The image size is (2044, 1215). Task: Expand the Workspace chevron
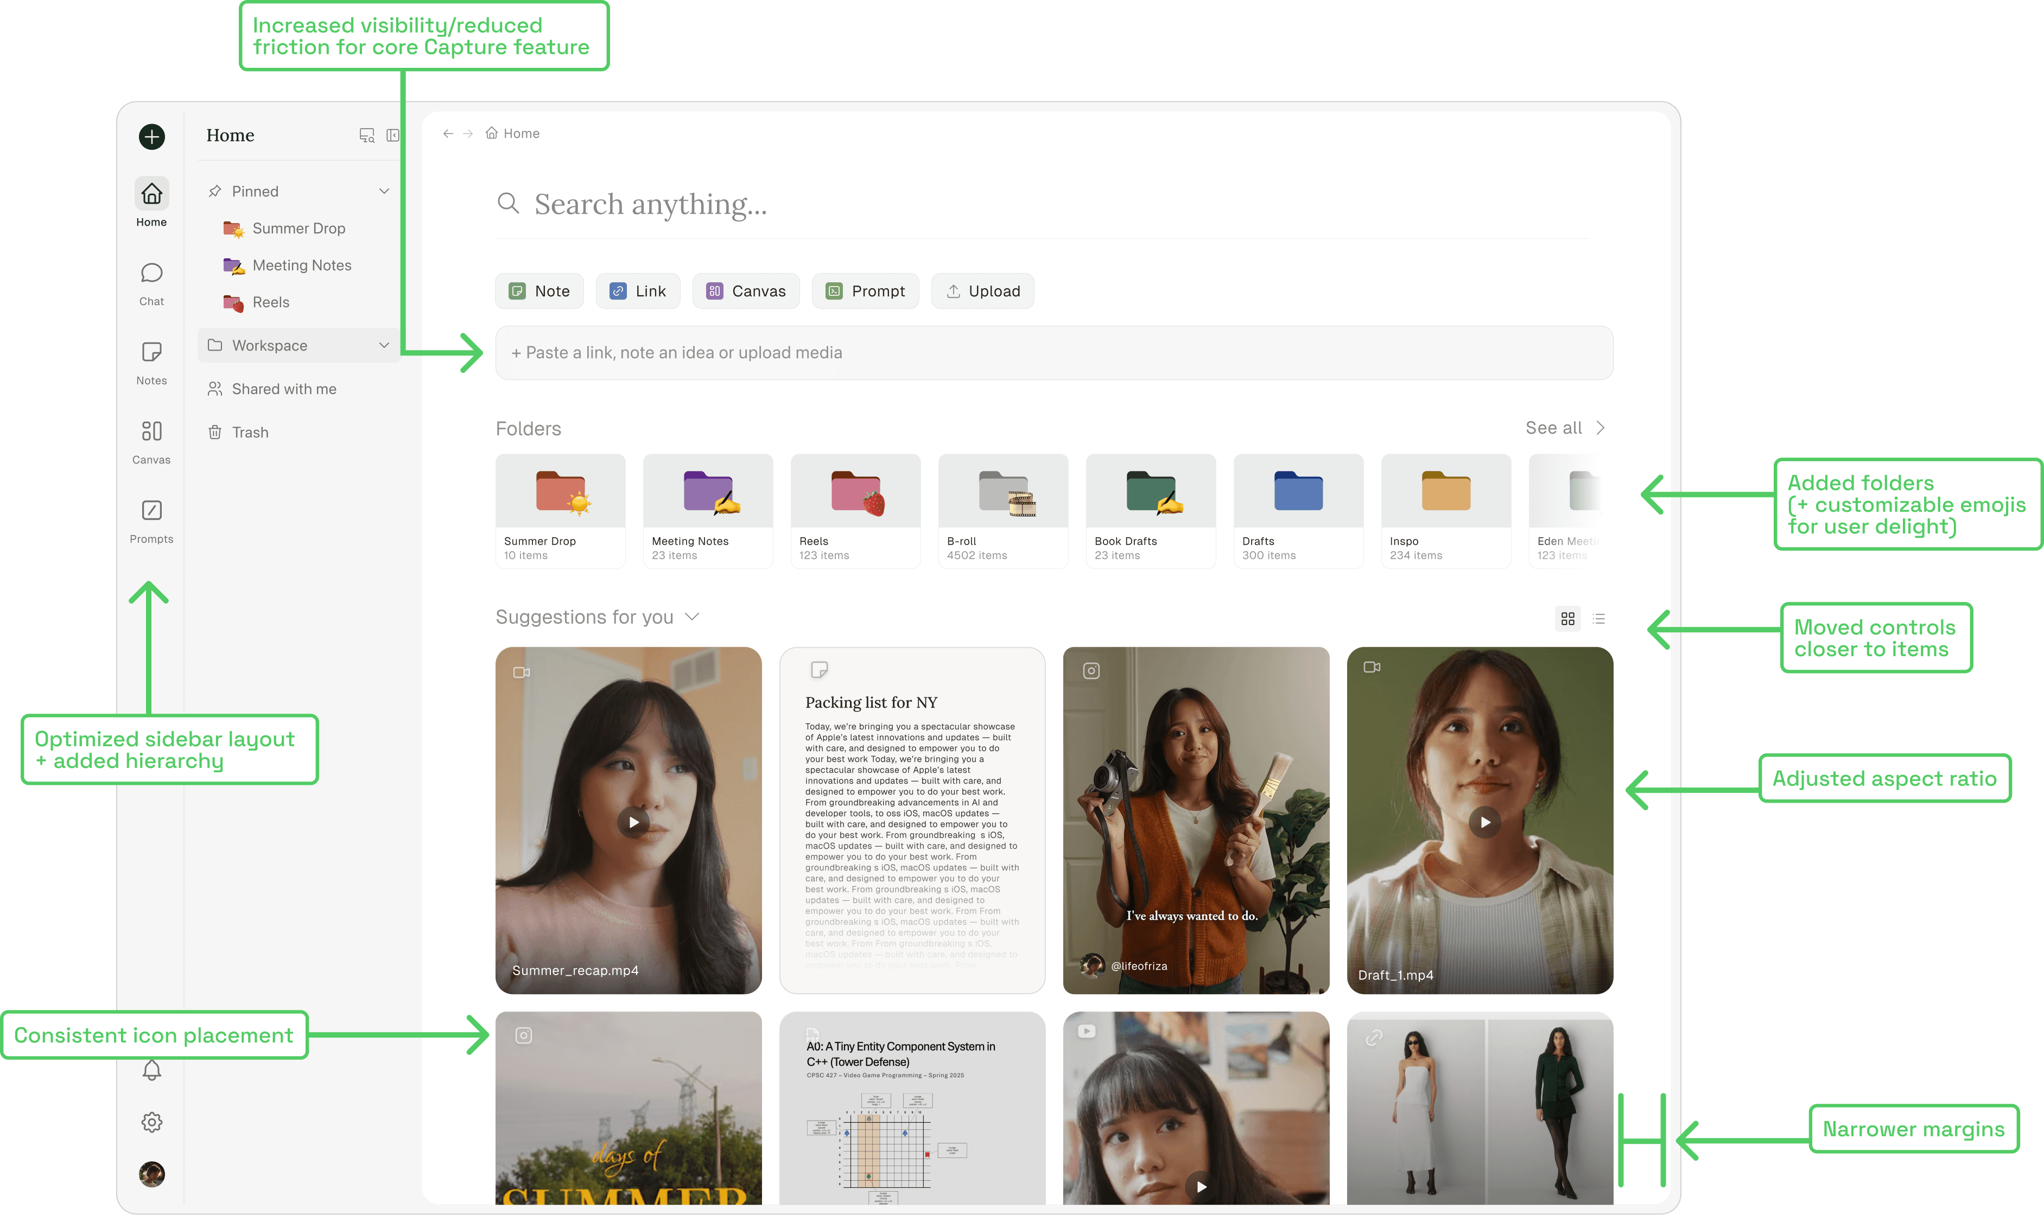[x=383, y=346]
